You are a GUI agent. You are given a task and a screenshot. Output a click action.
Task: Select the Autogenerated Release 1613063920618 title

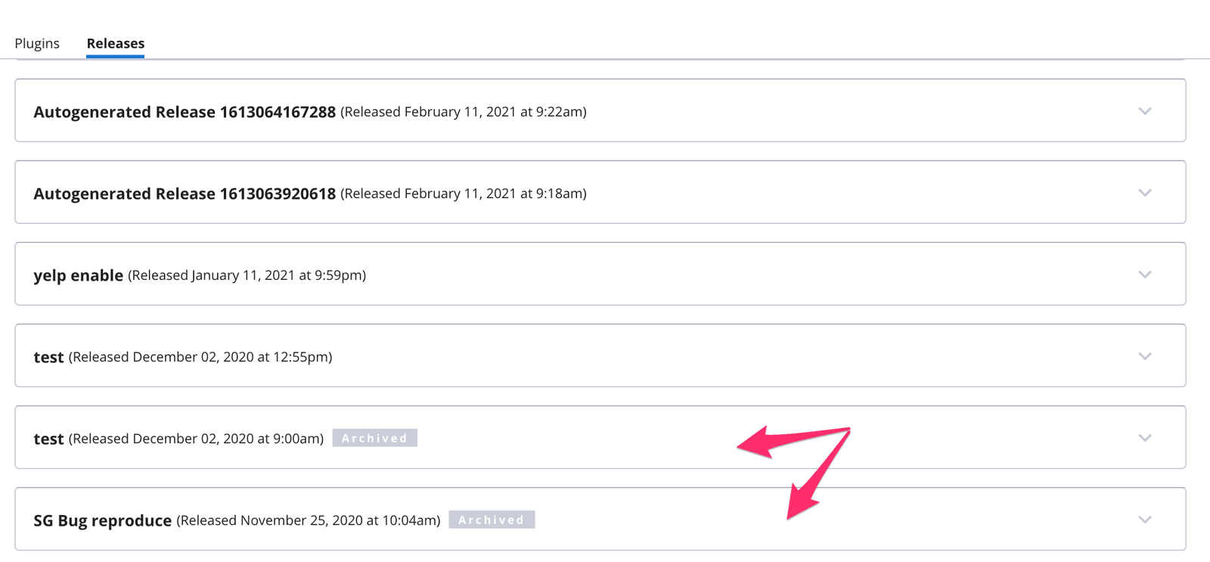184,193
